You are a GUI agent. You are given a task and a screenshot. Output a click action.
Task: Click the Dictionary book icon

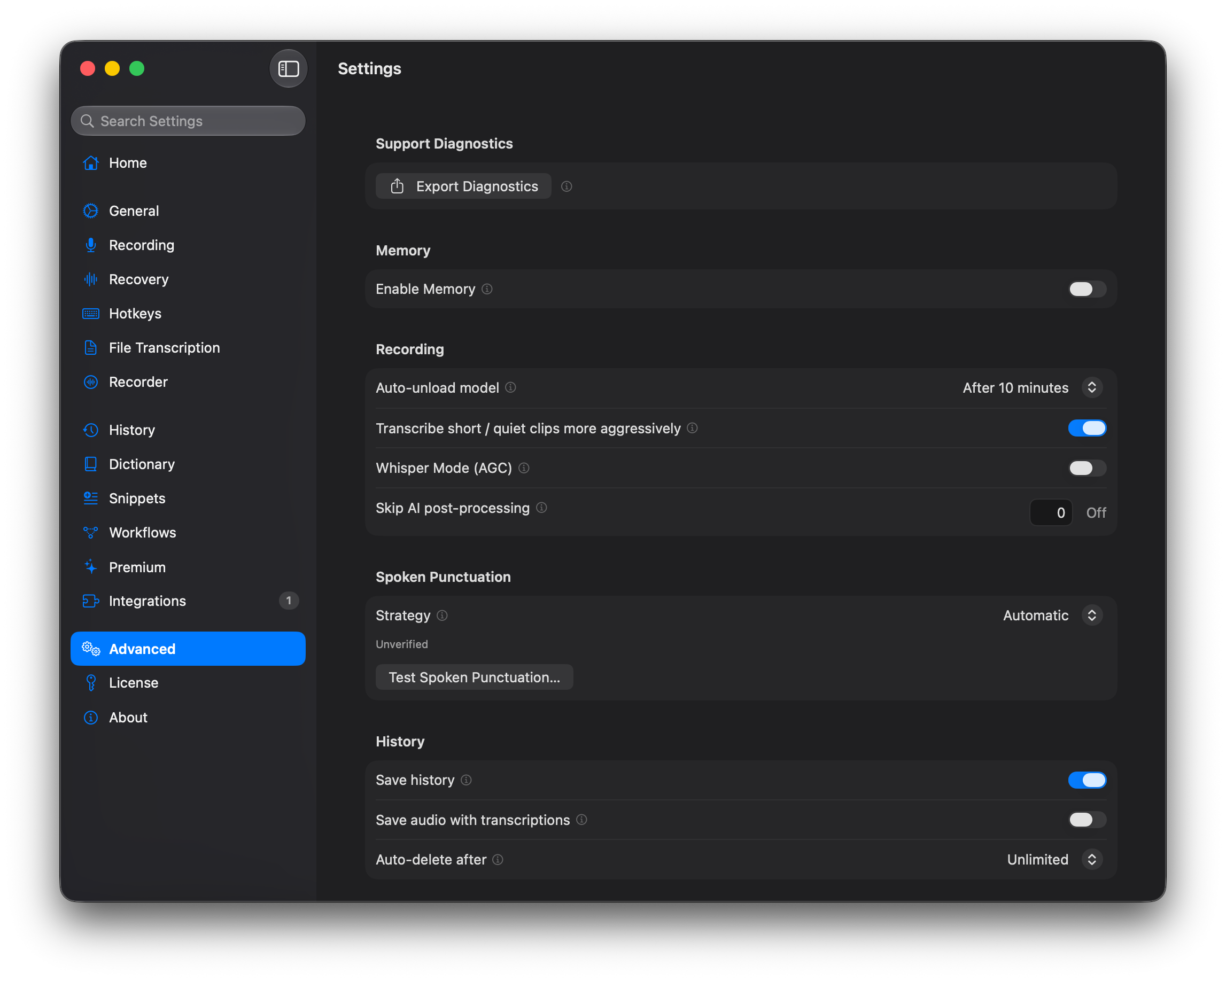[x=91, y=464]
